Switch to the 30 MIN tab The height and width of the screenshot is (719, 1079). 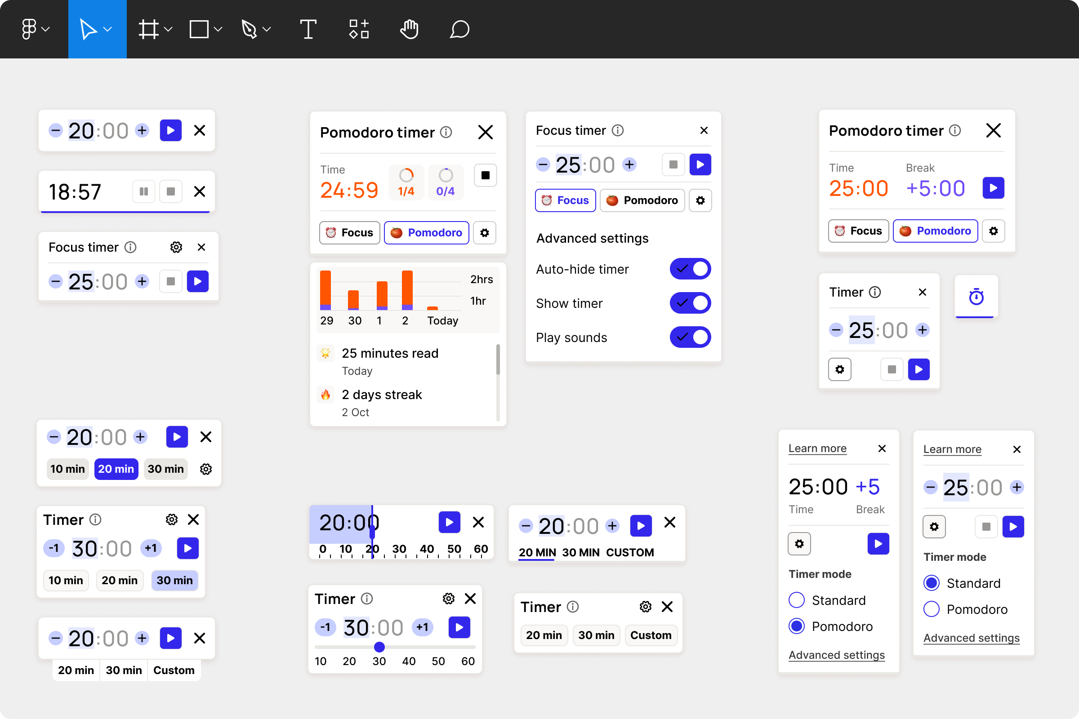(581, 553)
